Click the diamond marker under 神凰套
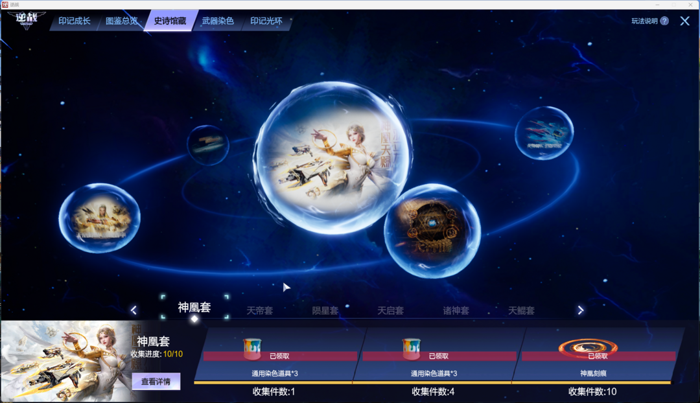 194,319
